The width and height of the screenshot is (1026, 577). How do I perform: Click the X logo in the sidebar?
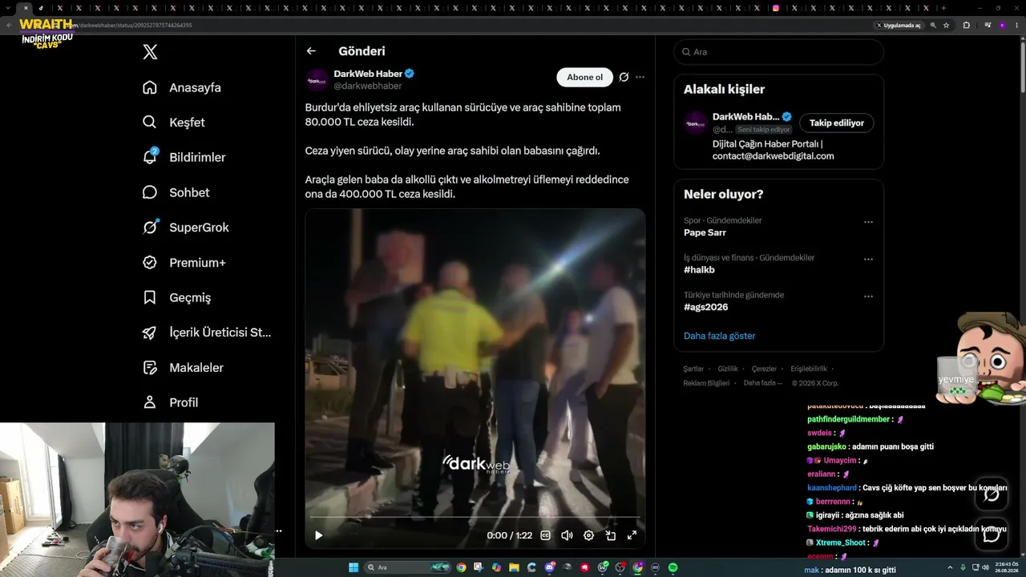150,52
